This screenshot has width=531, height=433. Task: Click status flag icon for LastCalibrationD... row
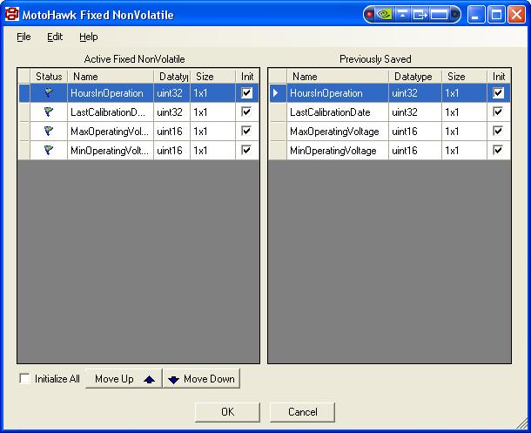pyautogui.click(x=49, y=112)
